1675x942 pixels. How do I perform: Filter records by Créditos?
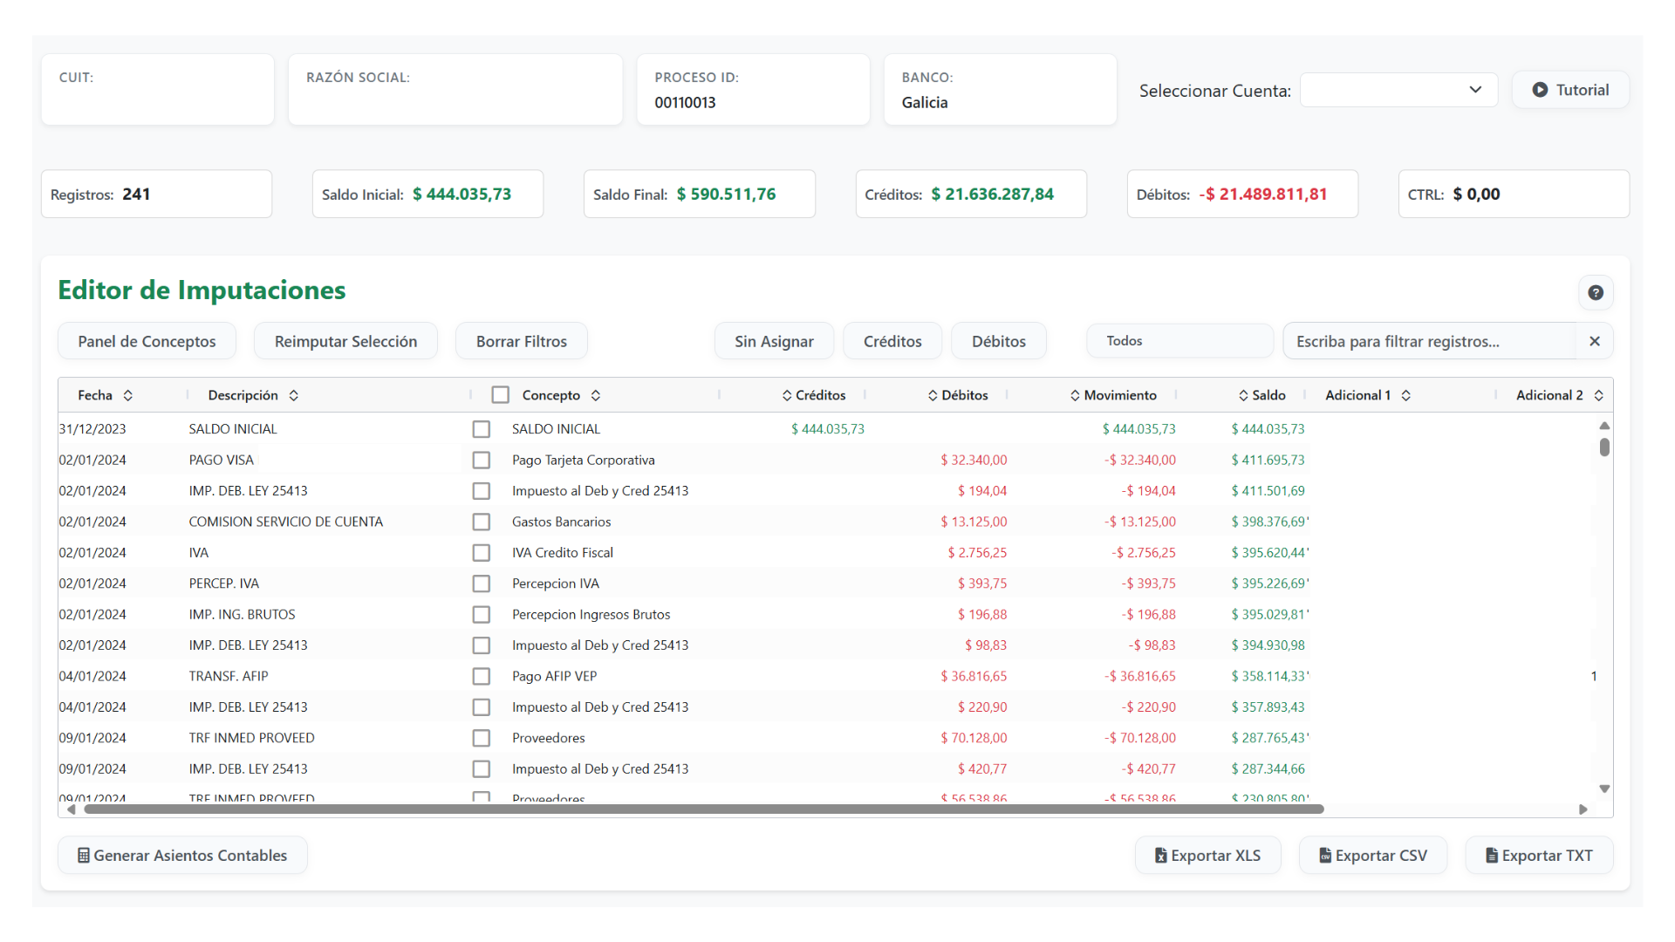coord(892,341)
